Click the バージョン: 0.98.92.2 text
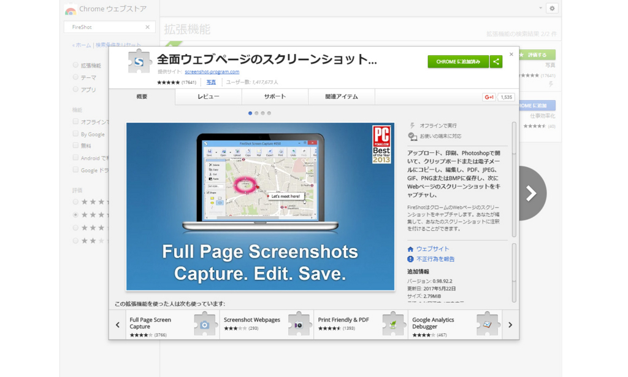Screen dimensions: 628x377 (430, 281)
